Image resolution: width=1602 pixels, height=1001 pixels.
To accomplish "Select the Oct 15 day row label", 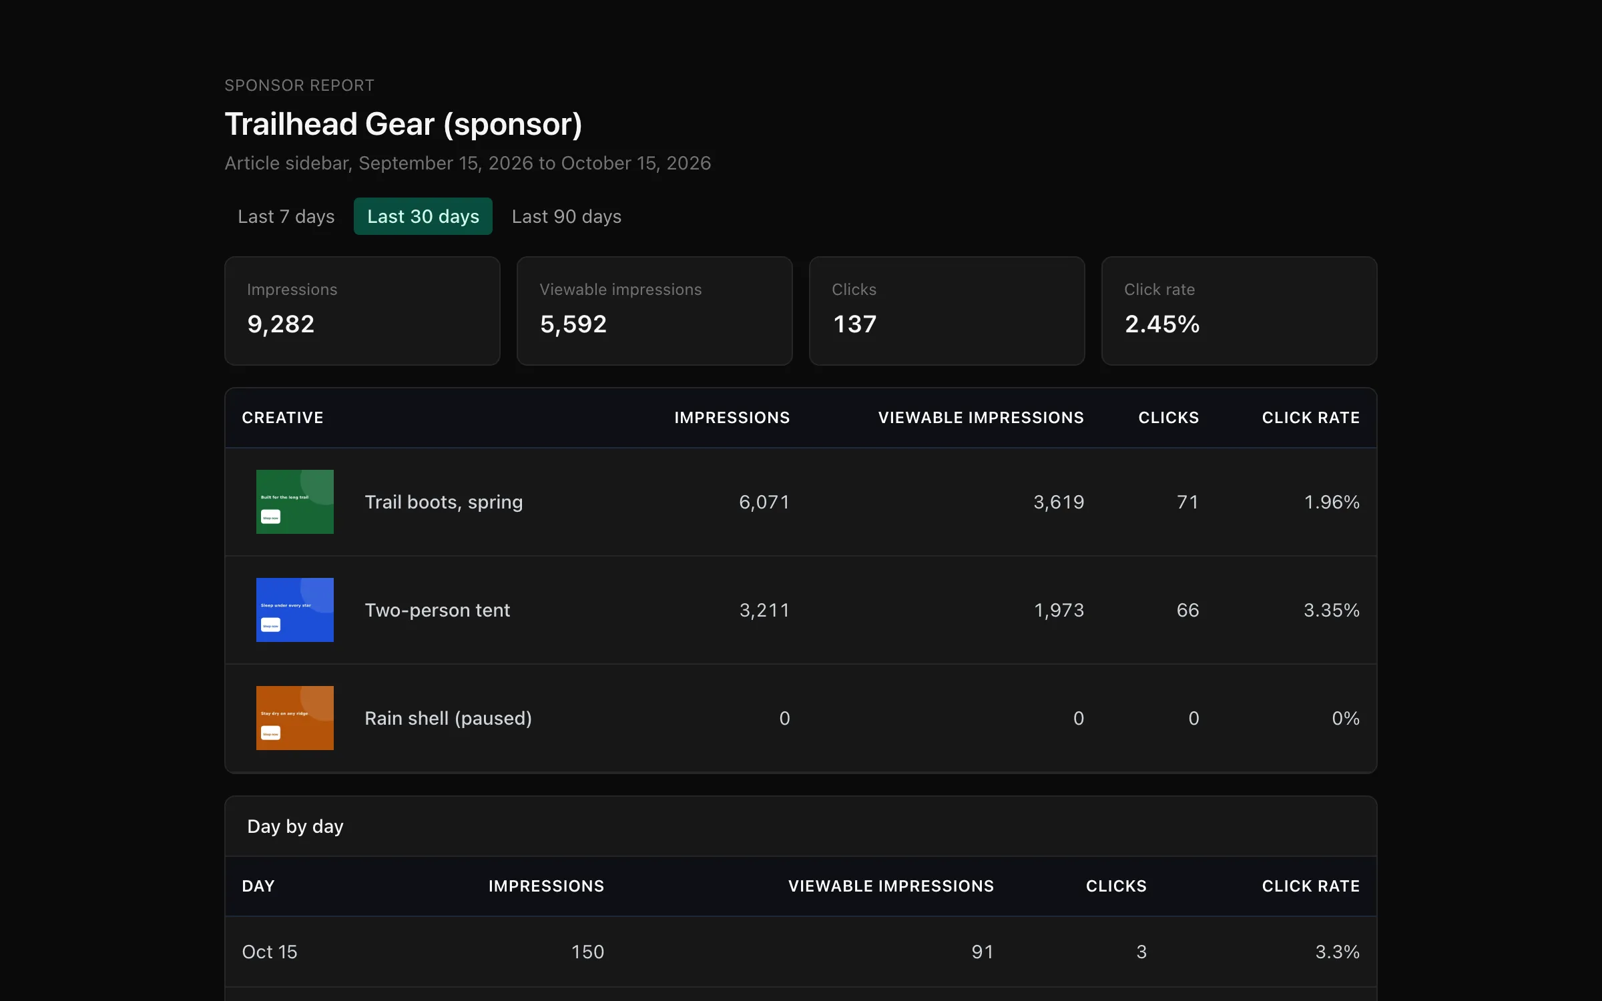I will pyautogui.click(x=270, y=952).
